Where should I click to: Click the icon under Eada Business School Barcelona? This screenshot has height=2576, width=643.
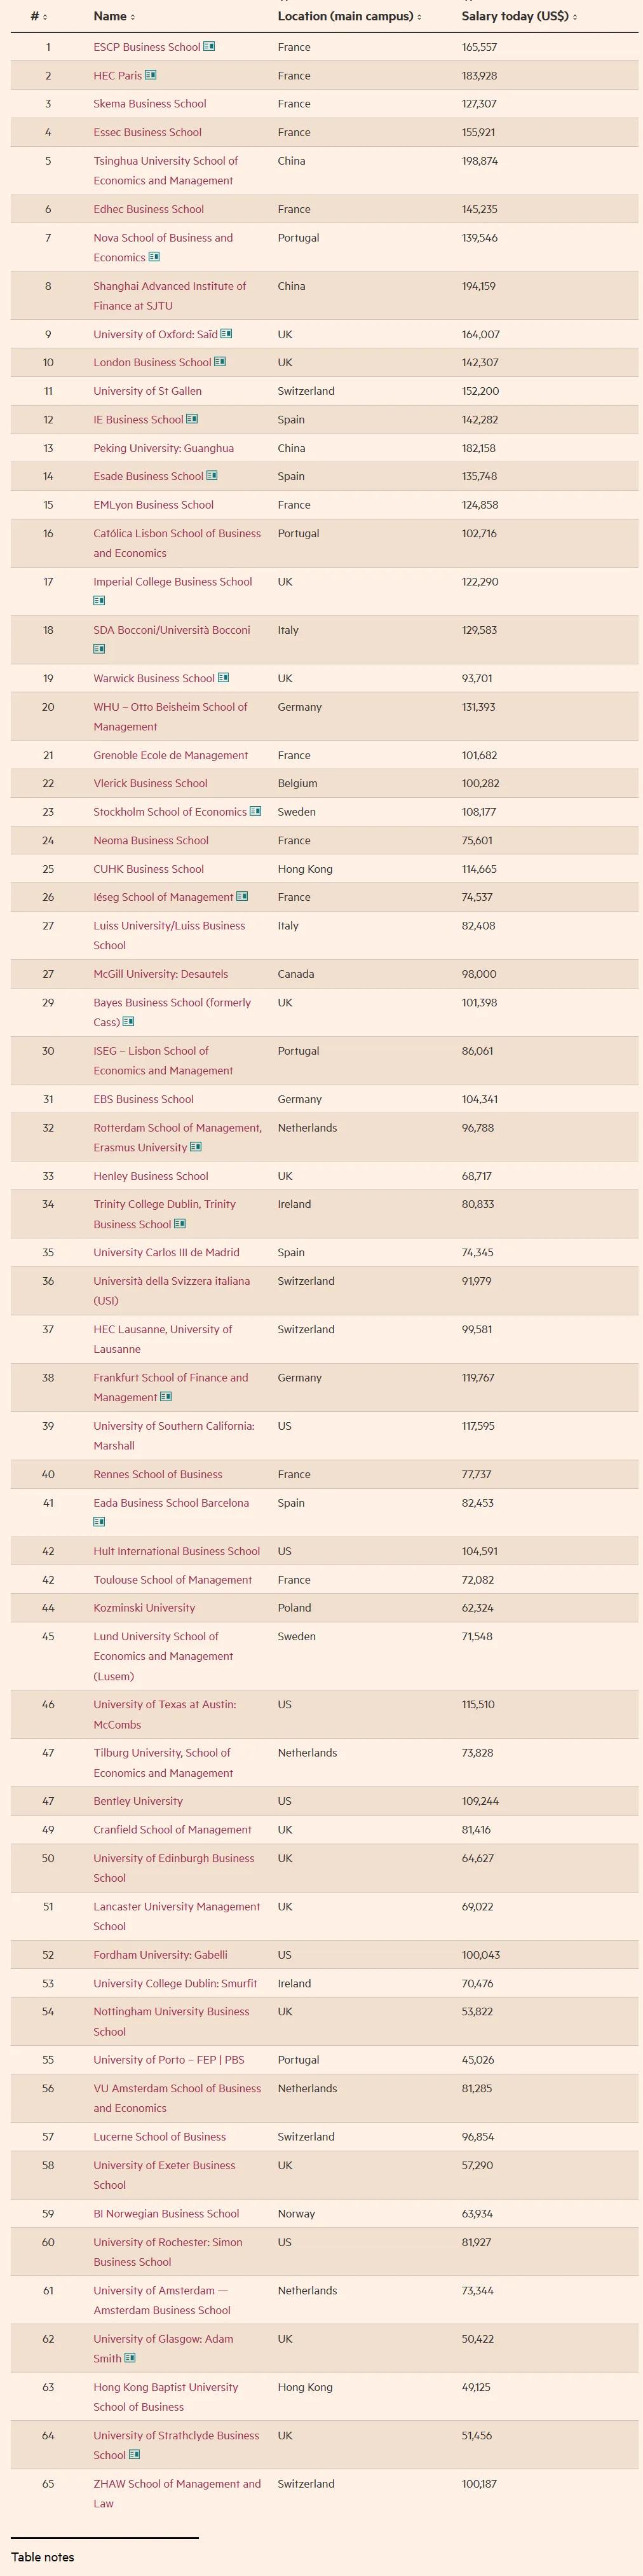coord(99,1522)
